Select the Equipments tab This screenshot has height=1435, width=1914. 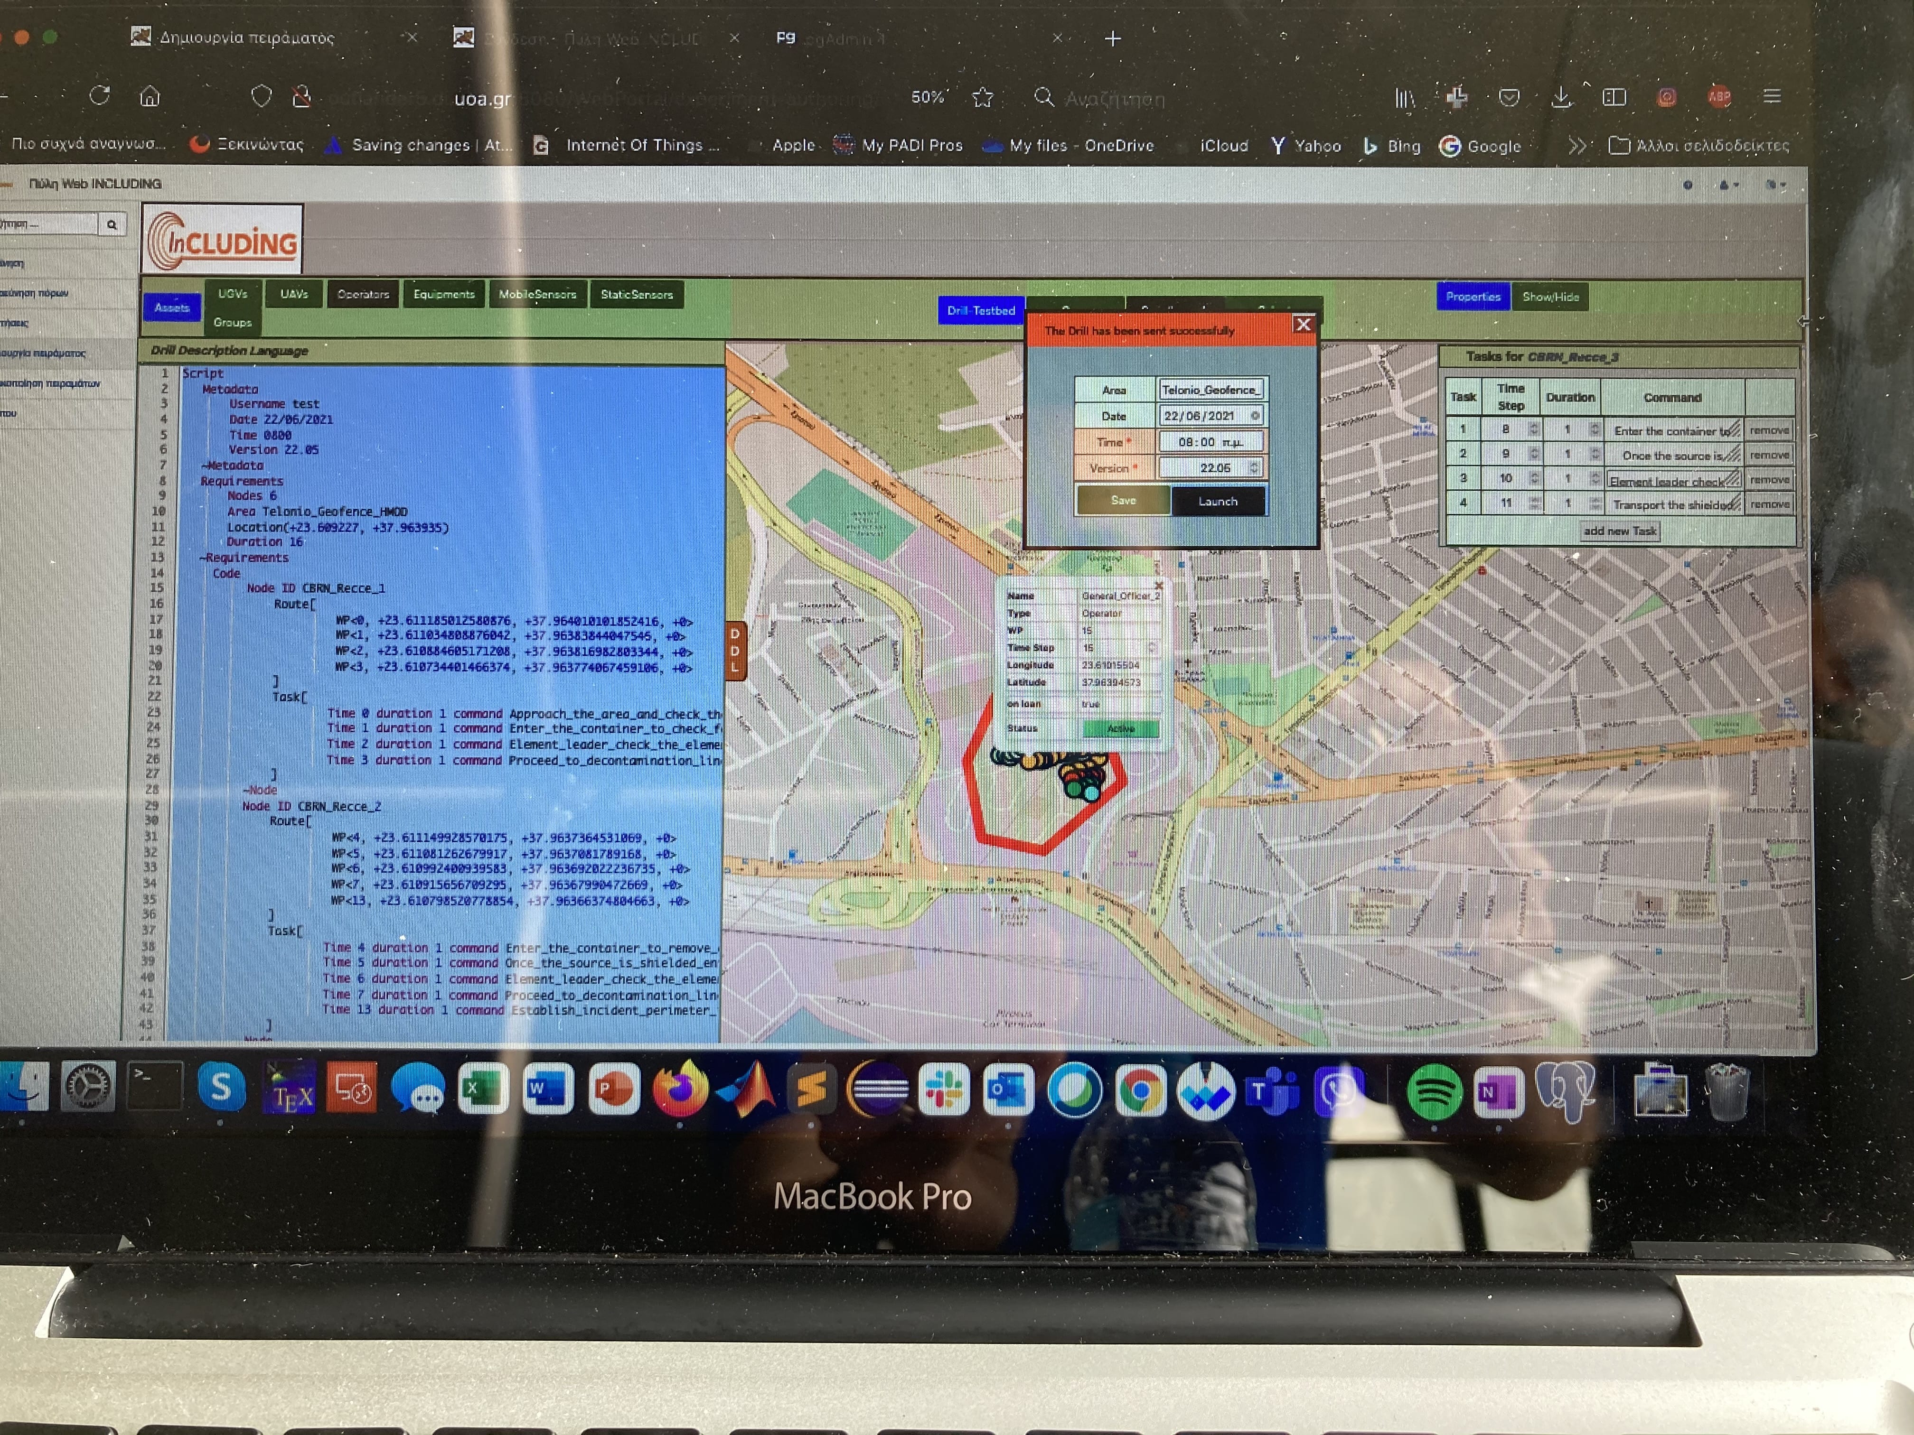pos(444,295)
